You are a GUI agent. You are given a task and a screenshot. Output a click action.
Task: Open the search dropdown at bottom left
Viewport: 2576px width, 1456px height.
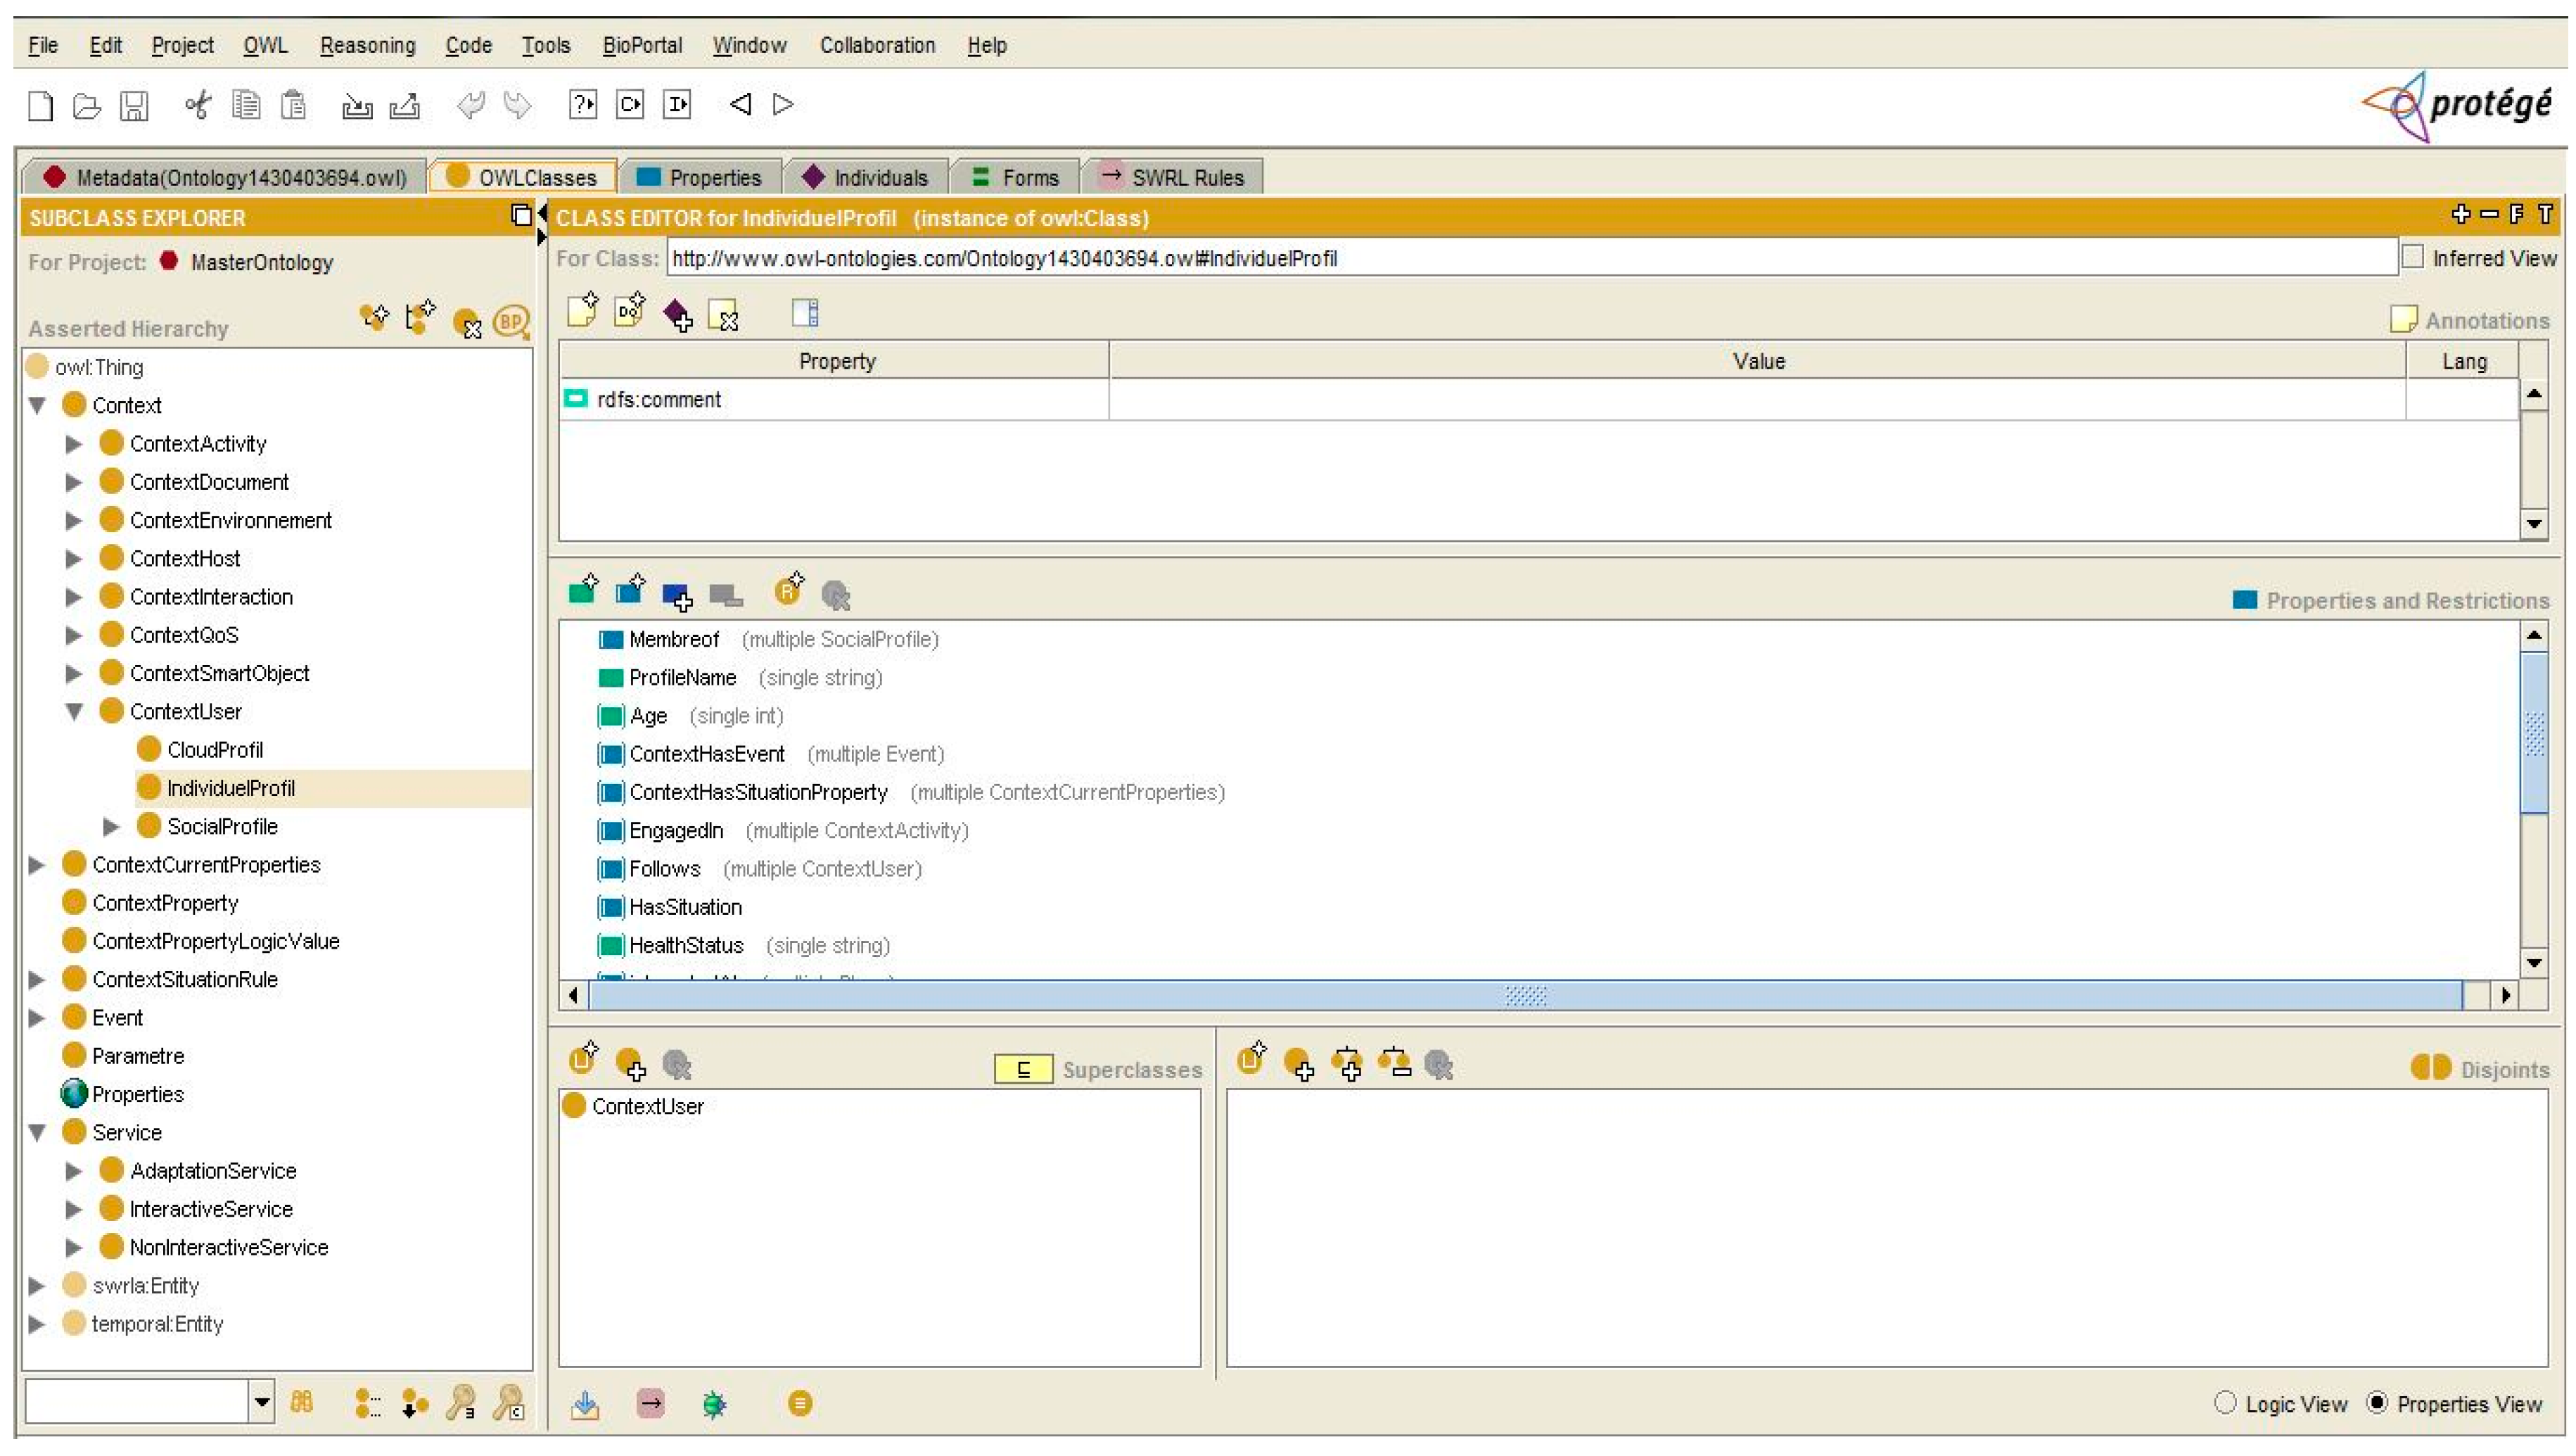click(261, 1401)
